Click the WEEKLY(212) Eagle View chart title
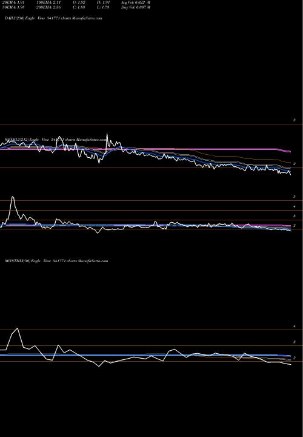303x437 pixels. click(56, 140)
